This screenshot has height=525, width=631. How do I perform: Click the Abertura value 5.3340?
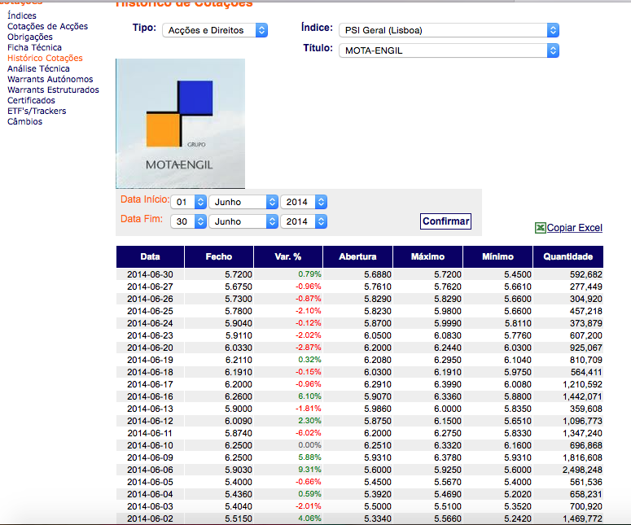378,518
